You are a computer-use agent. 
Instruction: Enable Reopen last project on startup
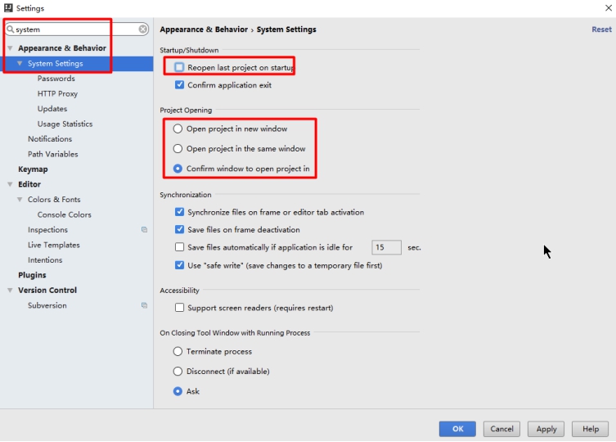point(179,67)
